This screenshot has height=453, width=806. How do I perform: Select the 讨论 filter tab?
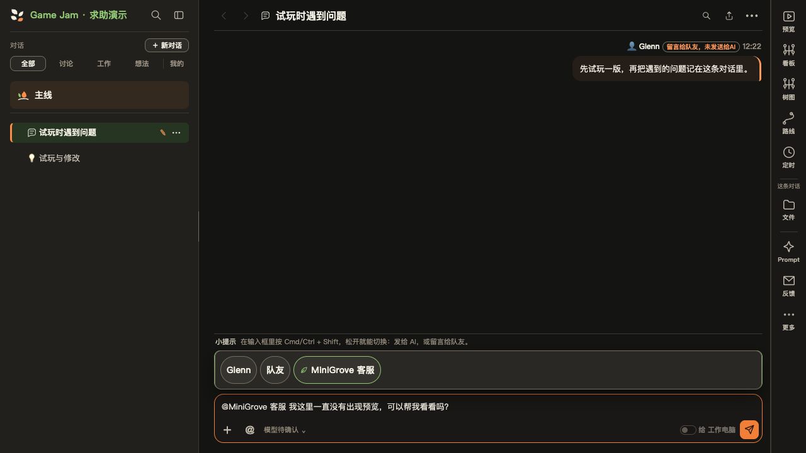(66, 64)
